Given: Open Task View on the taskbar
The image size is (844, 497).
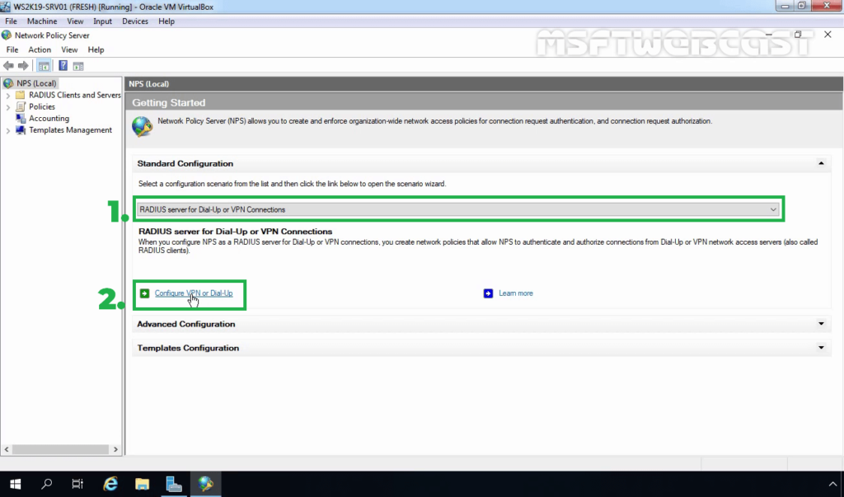Looking at the screenshot, I should [77, 484].
